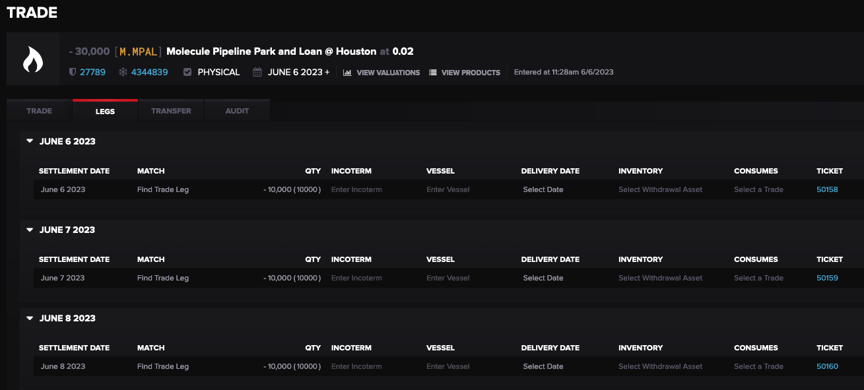Image resolution: width=864 pixels, height=390 pixels.
Task: Click Enter Incoterm field in June 6 row
Action: [356, 189]
